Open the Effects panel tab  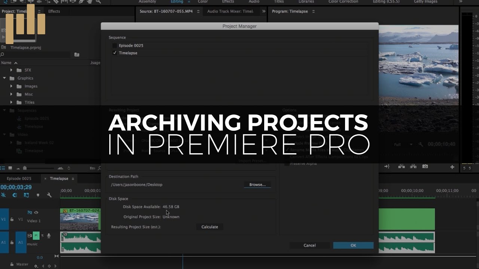point(54,11)
